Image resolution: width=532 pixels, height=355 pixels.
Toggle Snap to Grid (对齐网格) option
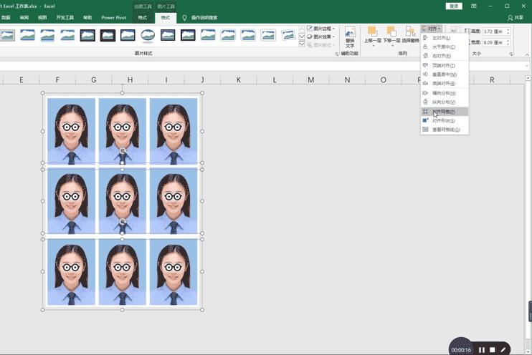[x=444, y=112]
